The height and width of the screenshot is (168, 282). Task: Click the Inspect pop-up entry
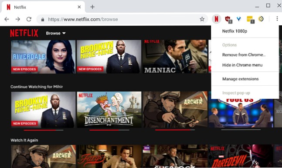[236, 93]
